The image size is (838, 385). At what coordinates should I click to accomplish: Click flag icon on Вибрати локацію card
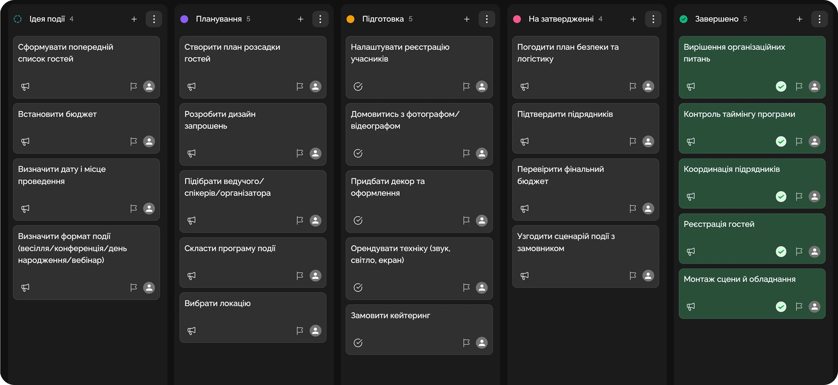pyautogui.click(x=300, y=331)
